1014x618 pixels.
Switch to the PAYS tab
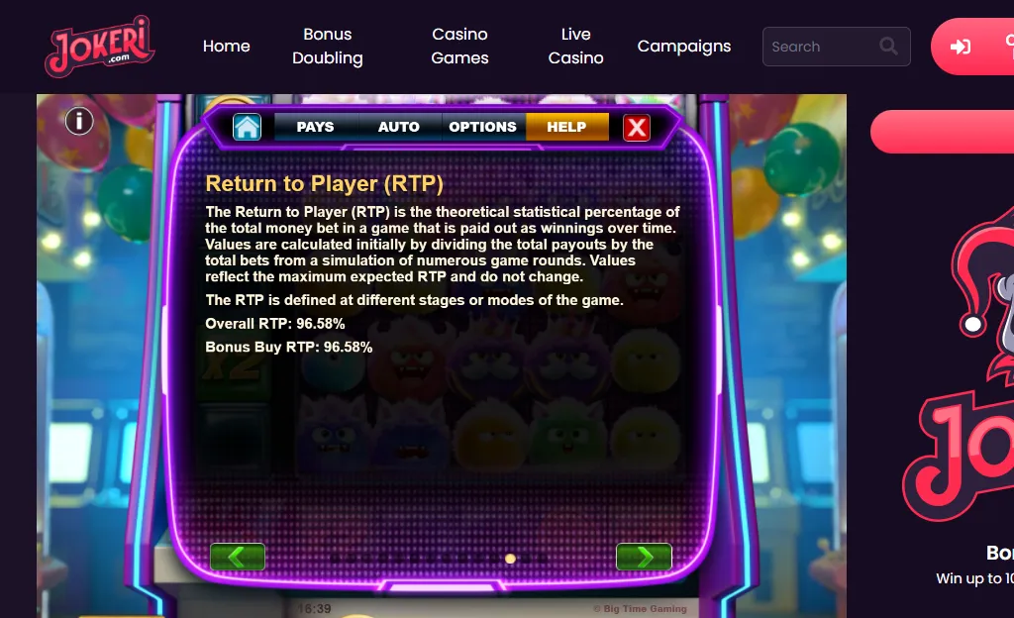(315, 127)
